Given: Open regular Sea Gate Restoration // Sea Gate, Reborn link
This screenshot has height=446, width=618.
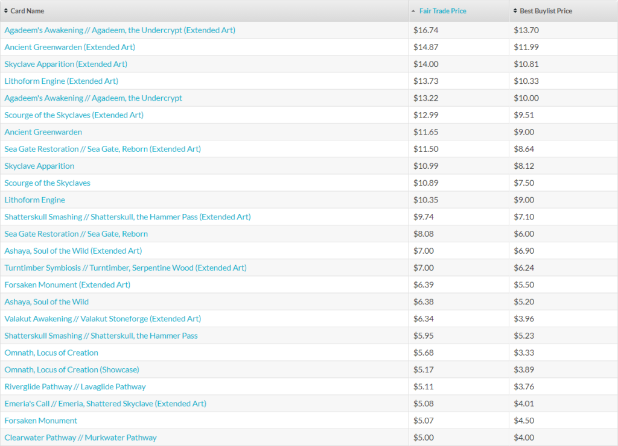Looking at the screenshot, I should coord(76,233).
